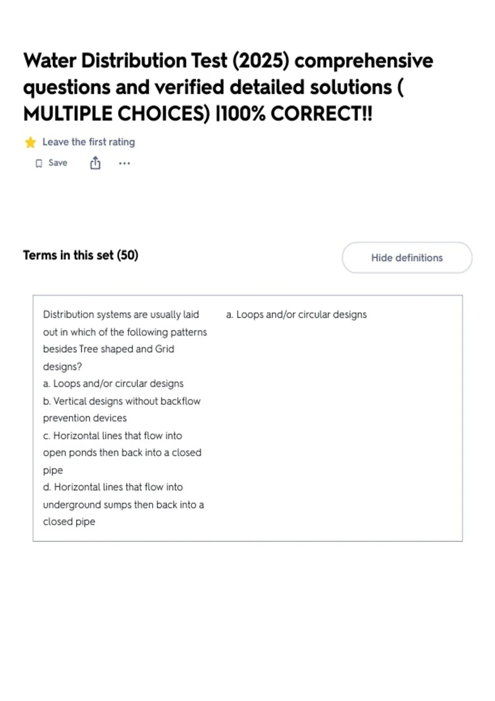Click the Leave the first rating link
Viewport: 495px width, 701px height.
[89, 142]
